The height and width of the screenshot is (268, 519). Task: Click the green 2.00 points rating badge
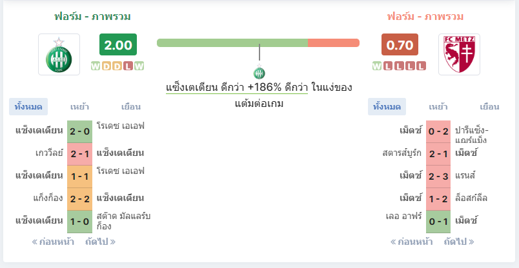point(118,44)
